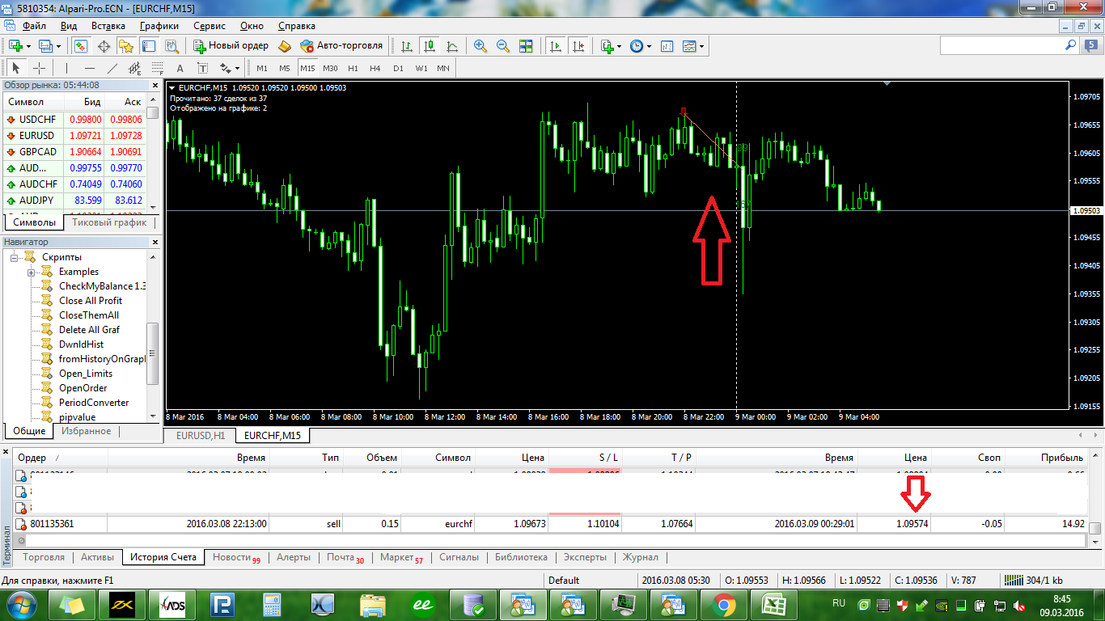Switch to the Новости terminal tab
Screen dimensions: 1105x621
point(236,557)
